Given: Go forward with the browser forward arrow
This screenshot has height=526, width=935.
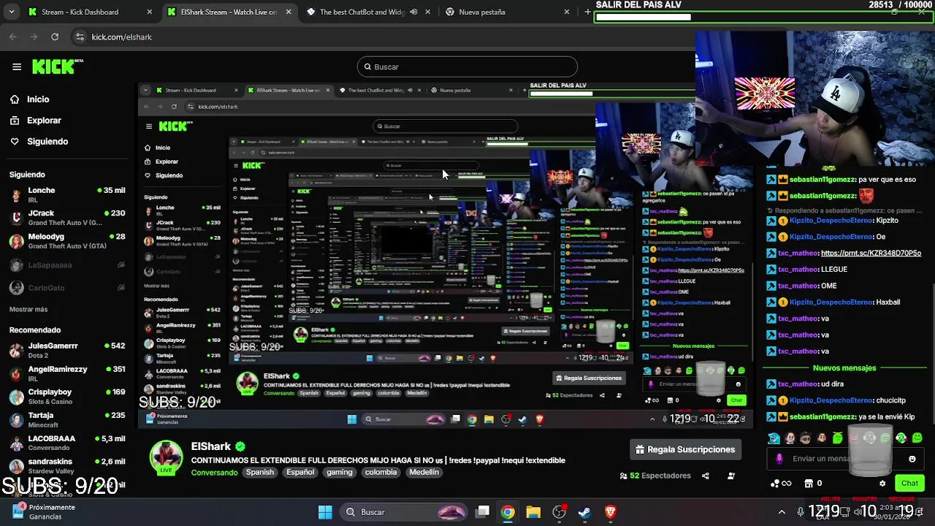Looking at the screenshot, I should (34, 37).
